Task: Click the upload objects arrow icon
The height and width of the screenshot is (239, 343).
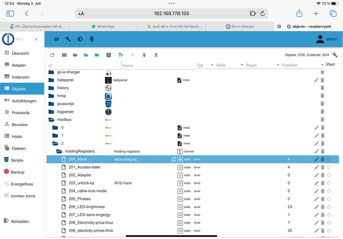Action: (144, 55)
